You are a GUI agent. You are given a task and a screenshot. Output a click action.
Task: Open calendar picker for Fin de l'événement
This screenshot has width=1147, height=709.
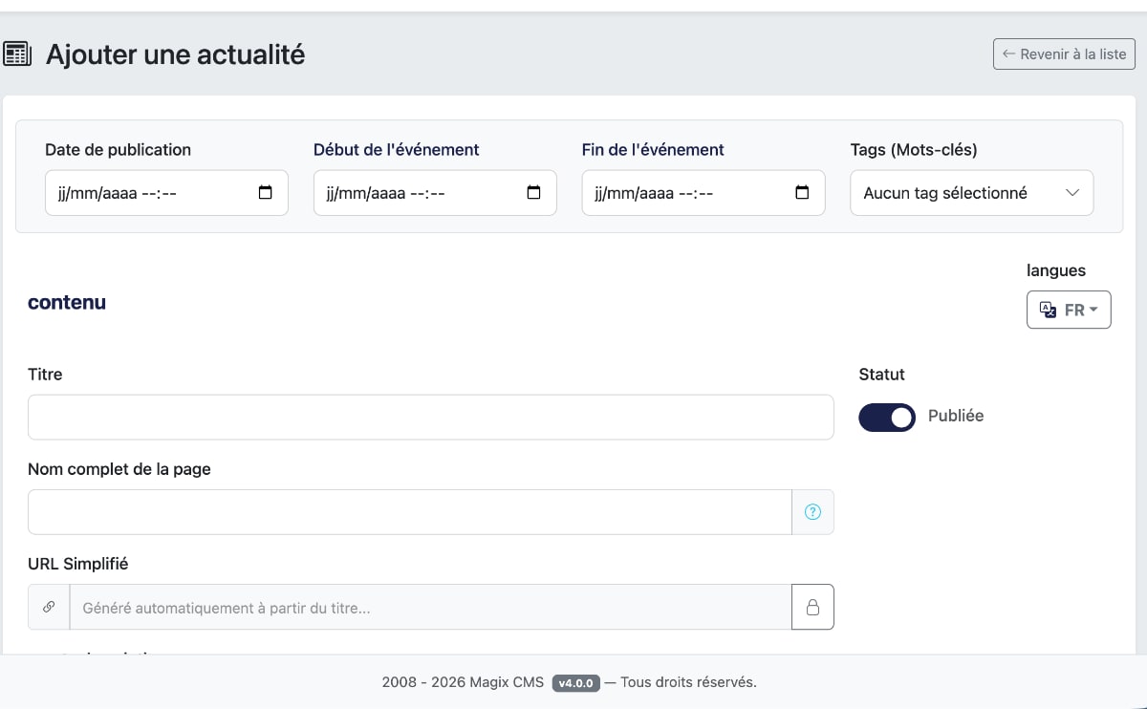click(803, 192)
